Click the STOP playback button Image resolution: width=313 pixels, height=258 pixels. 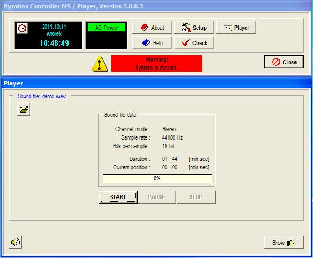pos(196,197)
